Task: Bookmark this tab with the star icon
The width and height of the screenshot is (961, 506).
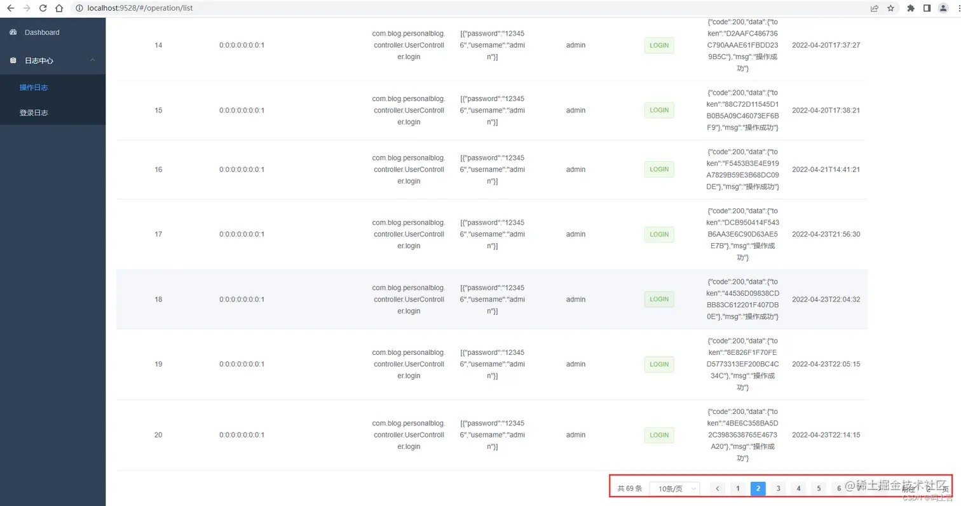Action: tap(891, 8)
